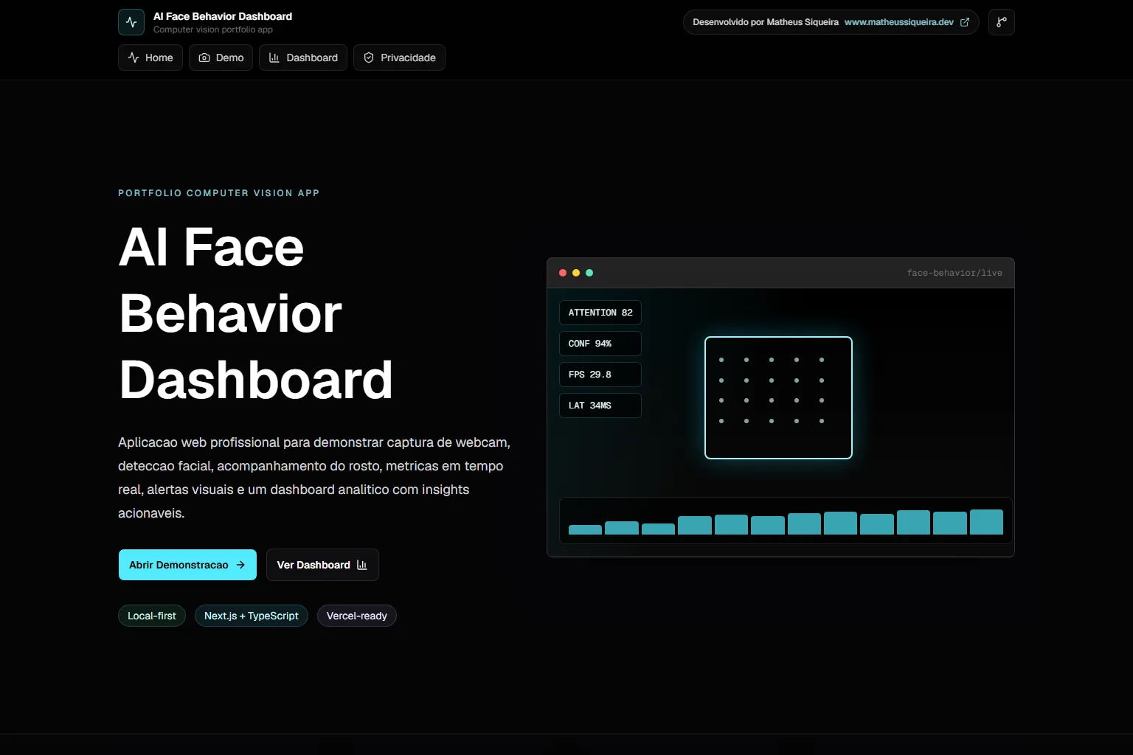Click the Desenvolvido por Matheus Siqueira text
The height and width of the screenshot is (755, 1133).
[x=766, y=22]
